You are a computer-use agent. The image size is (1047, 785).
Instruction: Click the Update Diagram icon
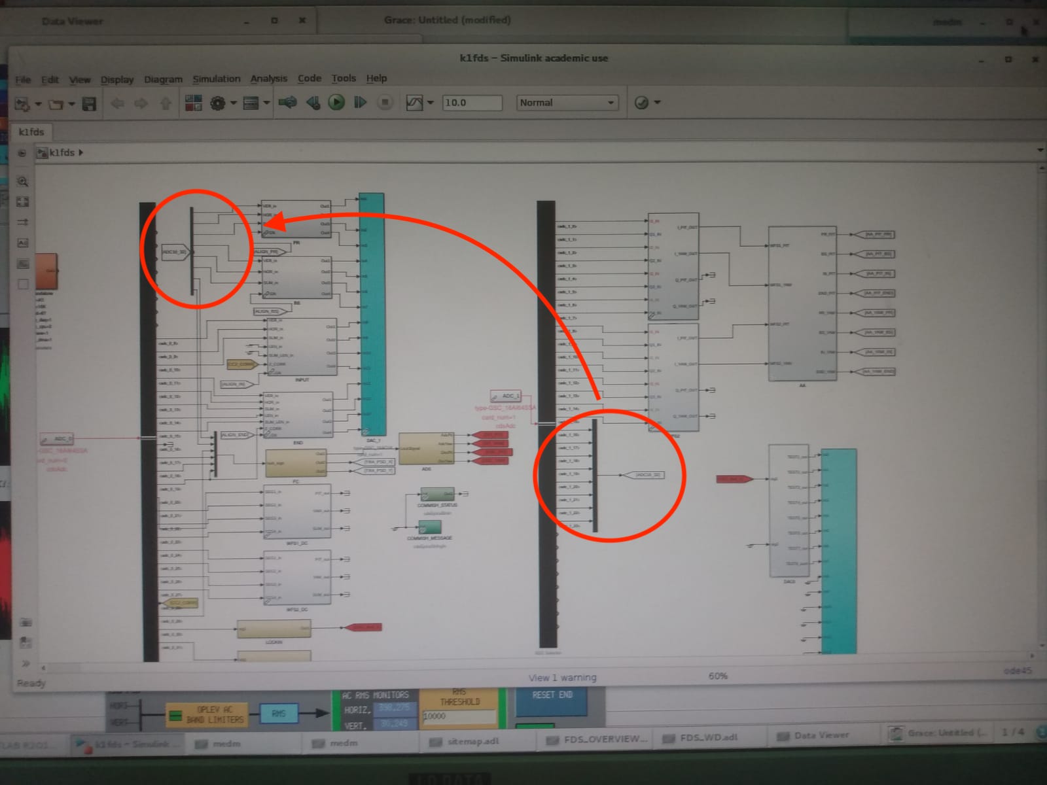coord(287,102)
